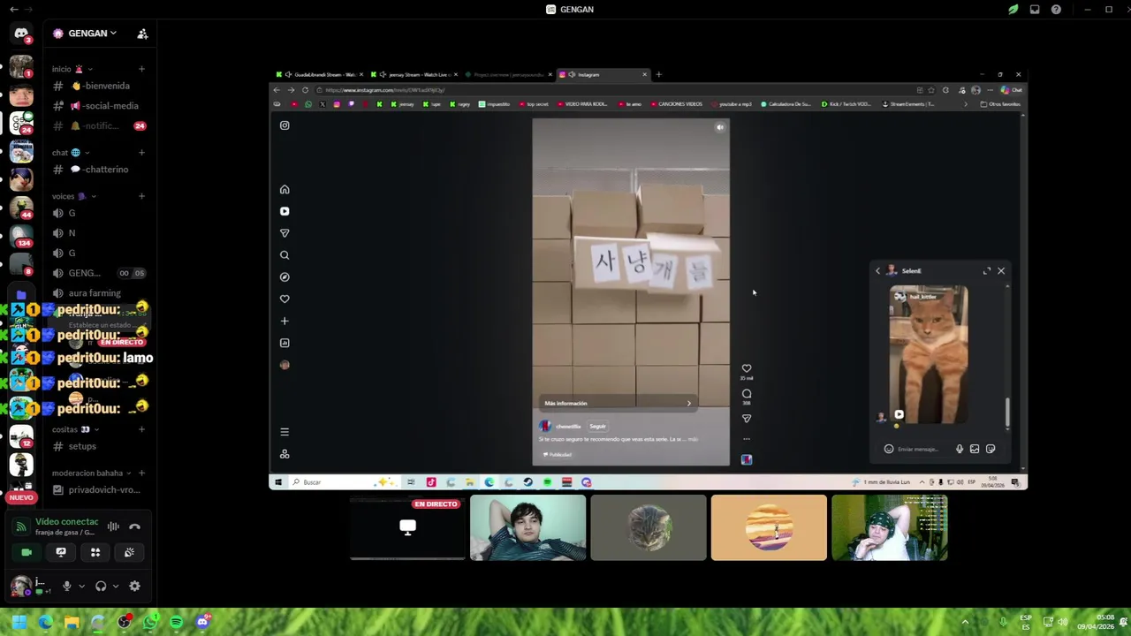Mute the Discord microphone

66,586
